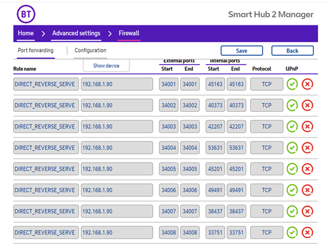Viewport: 327px width, 247px height.
Task: Open Protocol TCP dropdown in 34006 row
Action: click(x=267, y=190)
